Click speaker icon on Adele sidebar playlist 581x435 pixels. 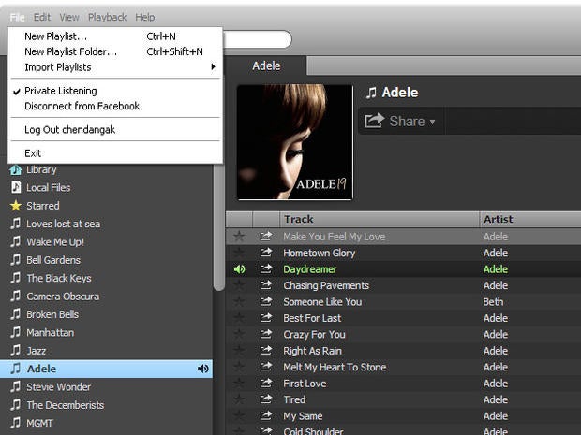click(x=203, y=369)
